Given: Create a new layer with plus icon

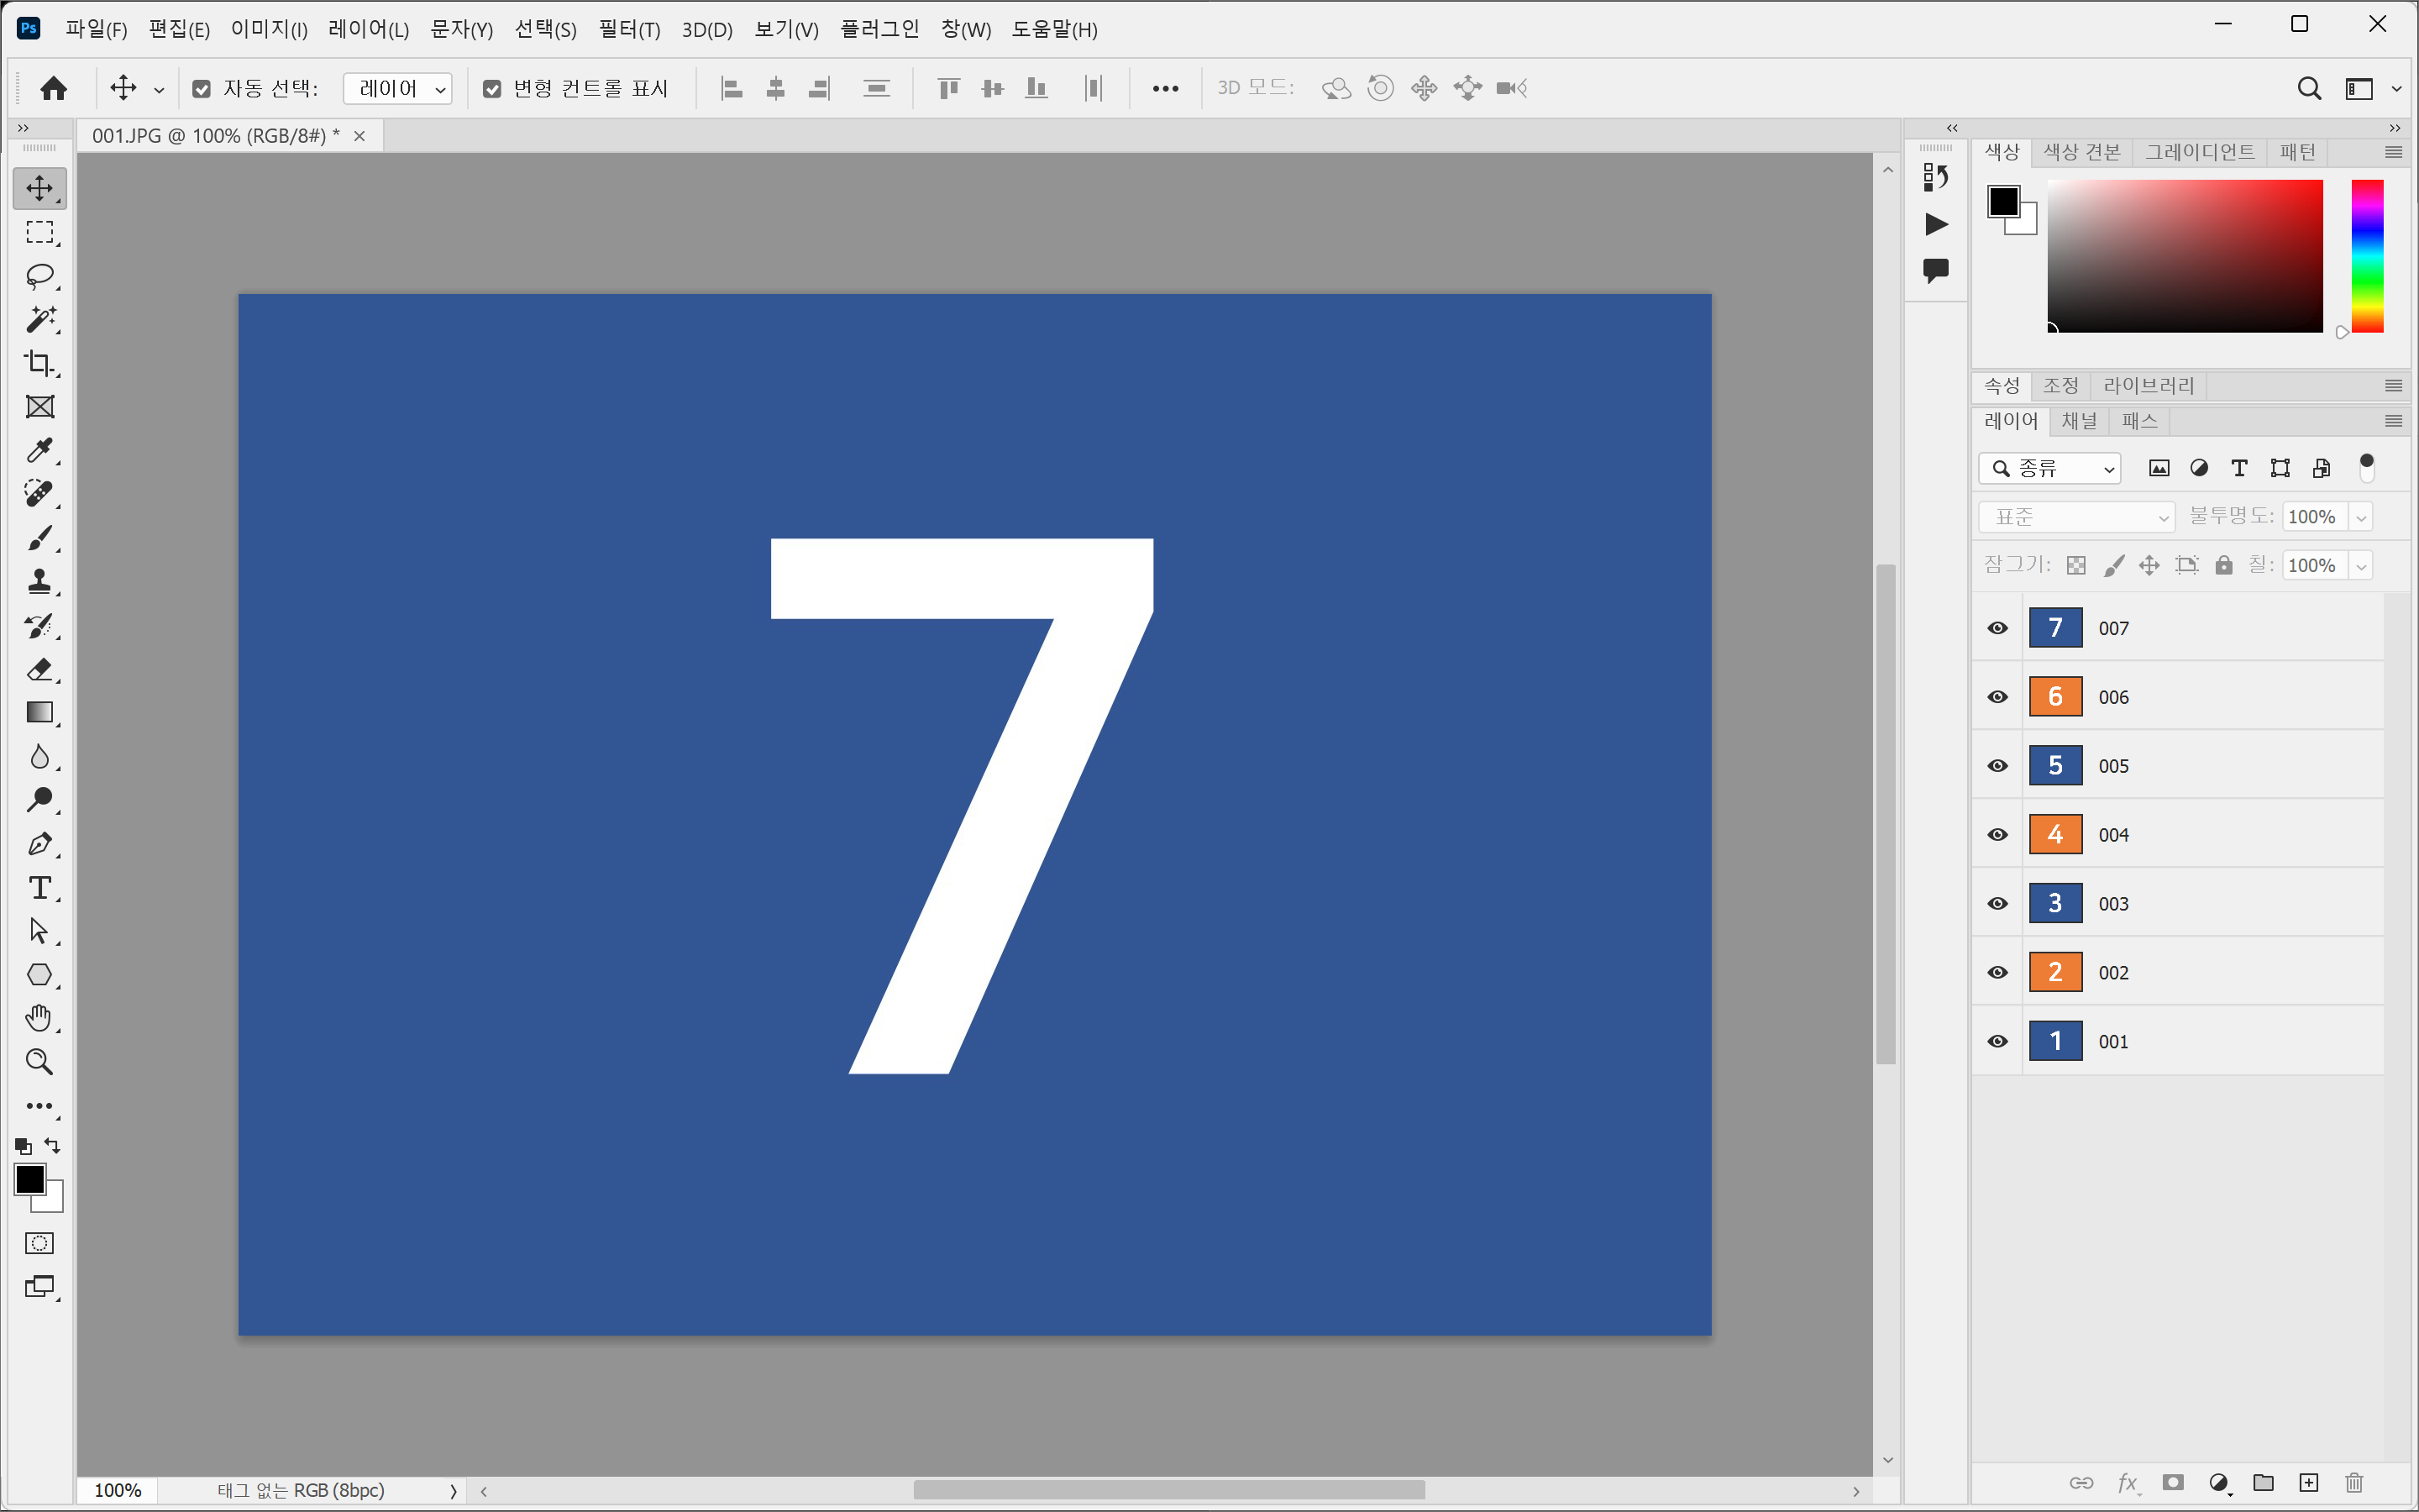Looking at the screenshot, I should 2308,1482.
